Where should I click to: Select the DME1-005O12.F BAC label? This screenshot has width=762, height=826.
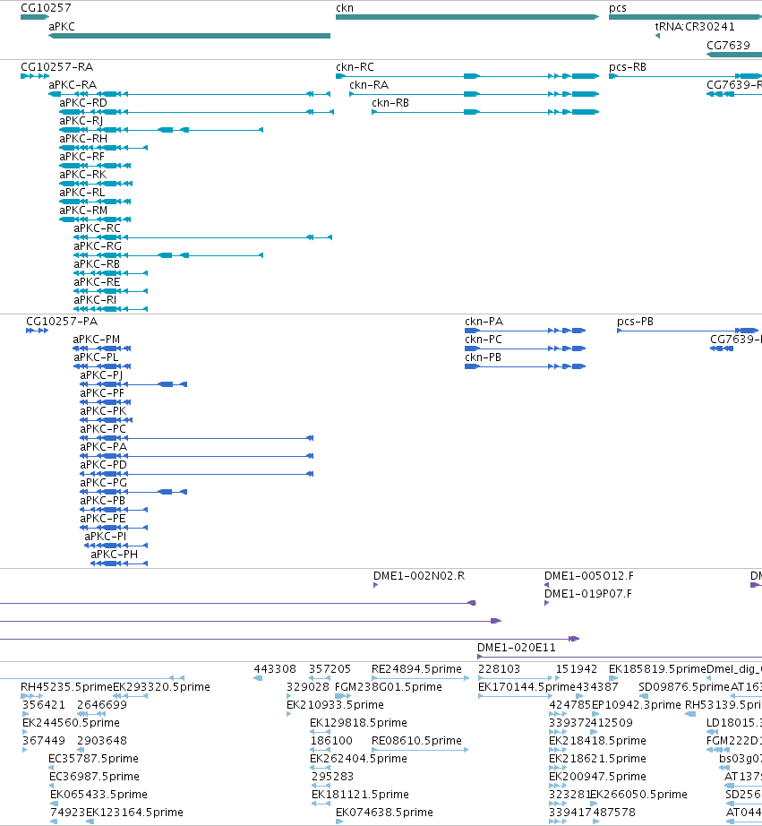pos(589,576)
